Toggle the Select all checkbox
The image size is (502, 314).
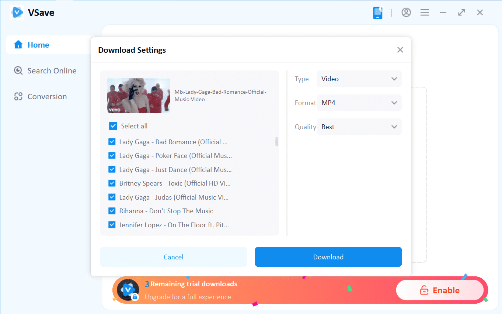coord(113,126)
